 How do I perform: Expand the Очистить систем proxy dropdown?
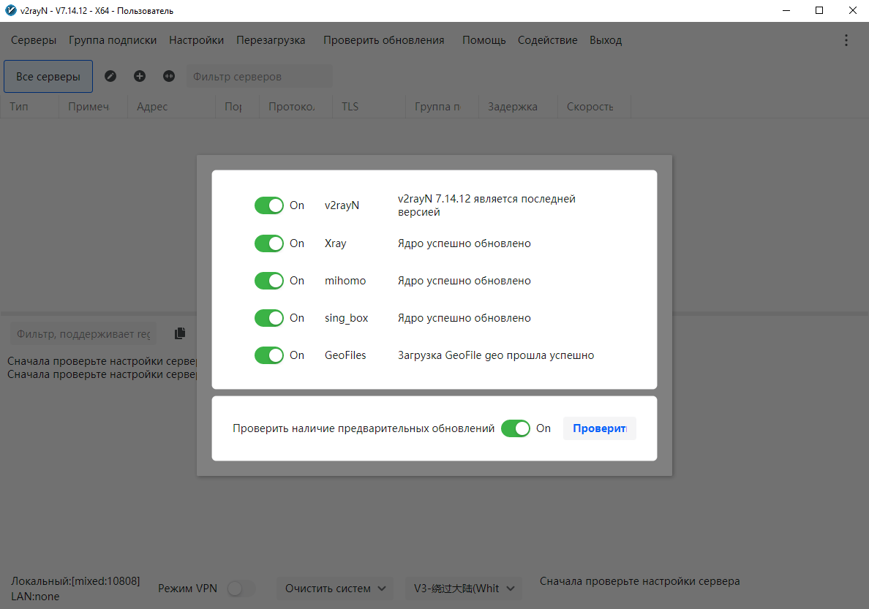[335, 589]
